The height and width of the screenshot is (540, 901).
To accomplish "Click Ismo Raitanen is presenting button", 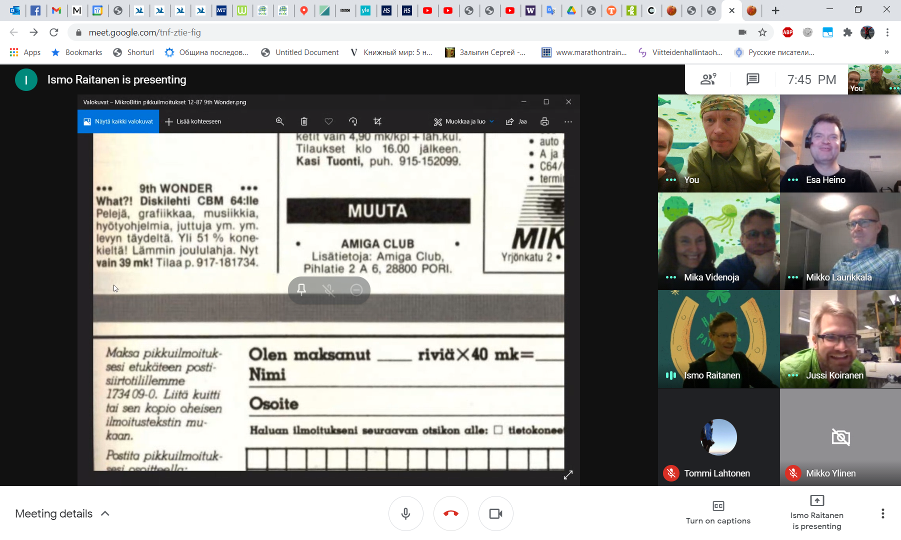I will tap(816, 512).
